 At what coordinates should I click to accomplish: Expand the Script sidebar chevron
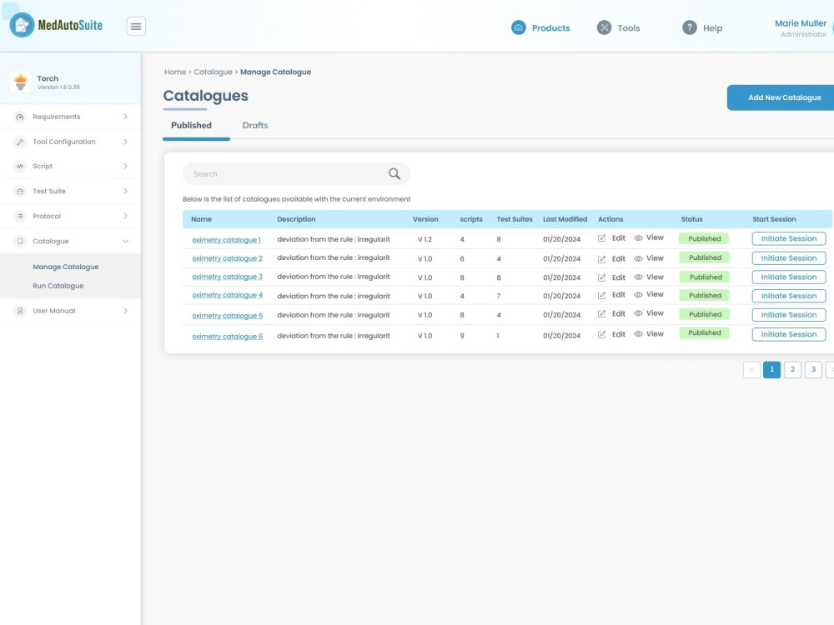click(x=126, y=167)
